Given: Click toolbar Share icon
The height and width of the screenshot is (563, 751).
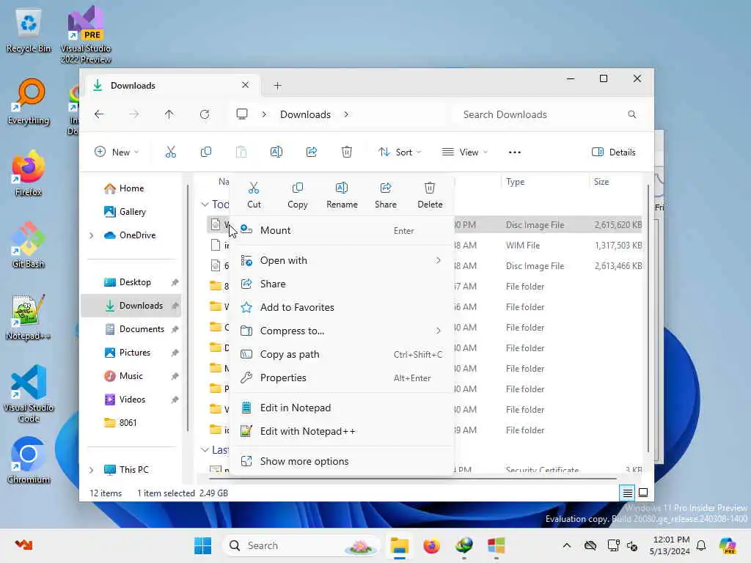Looking at the screenshot, I should 311,152.
